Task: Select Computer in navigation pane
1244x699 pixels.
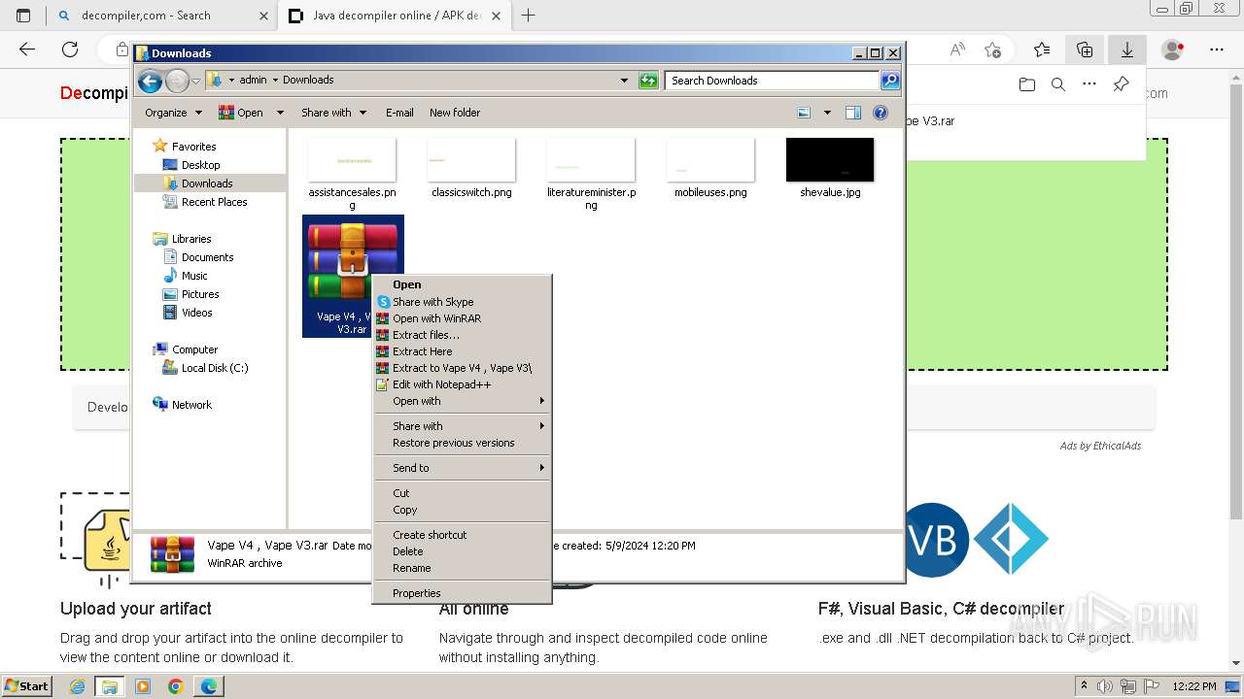Action: click(x=194, y=349)
